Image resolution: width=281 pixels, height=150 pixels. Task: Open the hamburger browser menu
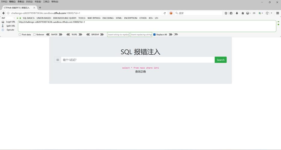point(278,13)
